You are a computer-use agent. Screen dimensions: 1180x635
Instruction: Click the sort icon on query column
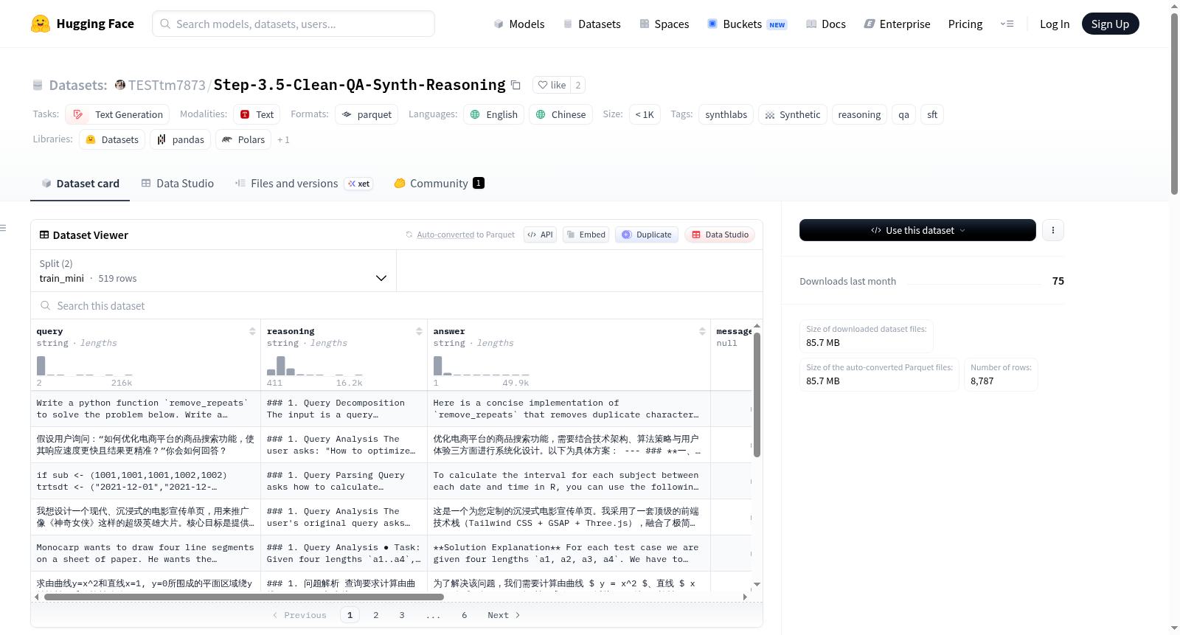click(x=252, y=331)
